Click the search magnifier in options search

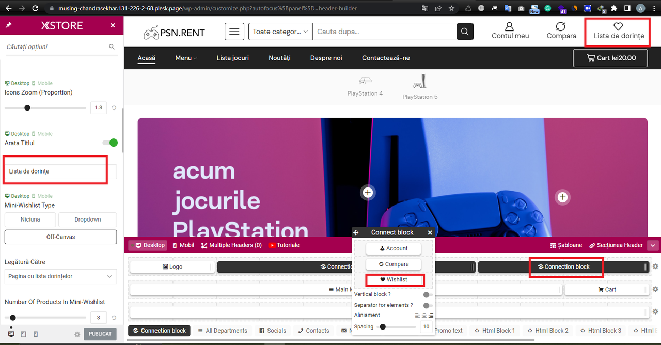112,46
